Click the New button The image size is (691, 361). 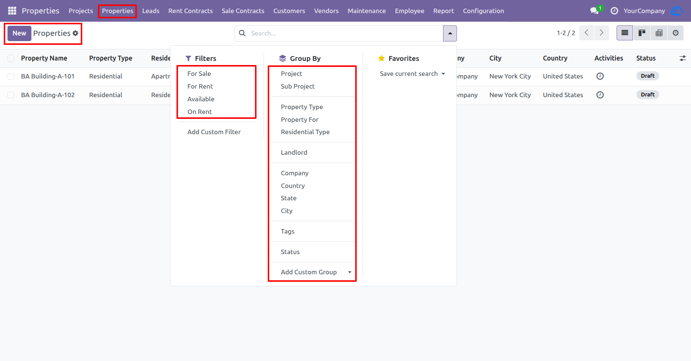tap(19, 33)
